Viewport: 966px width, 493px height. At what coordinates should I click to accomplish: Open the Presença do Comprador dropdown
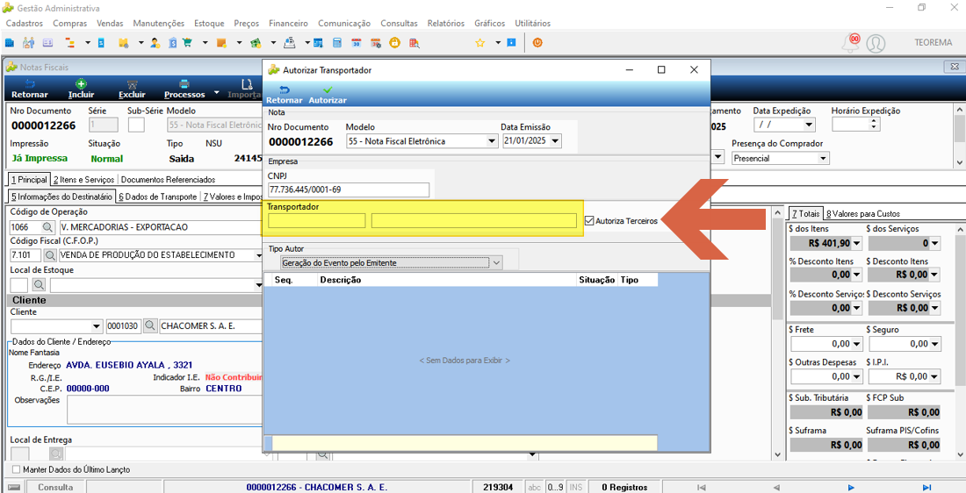(x=823, y=158)
